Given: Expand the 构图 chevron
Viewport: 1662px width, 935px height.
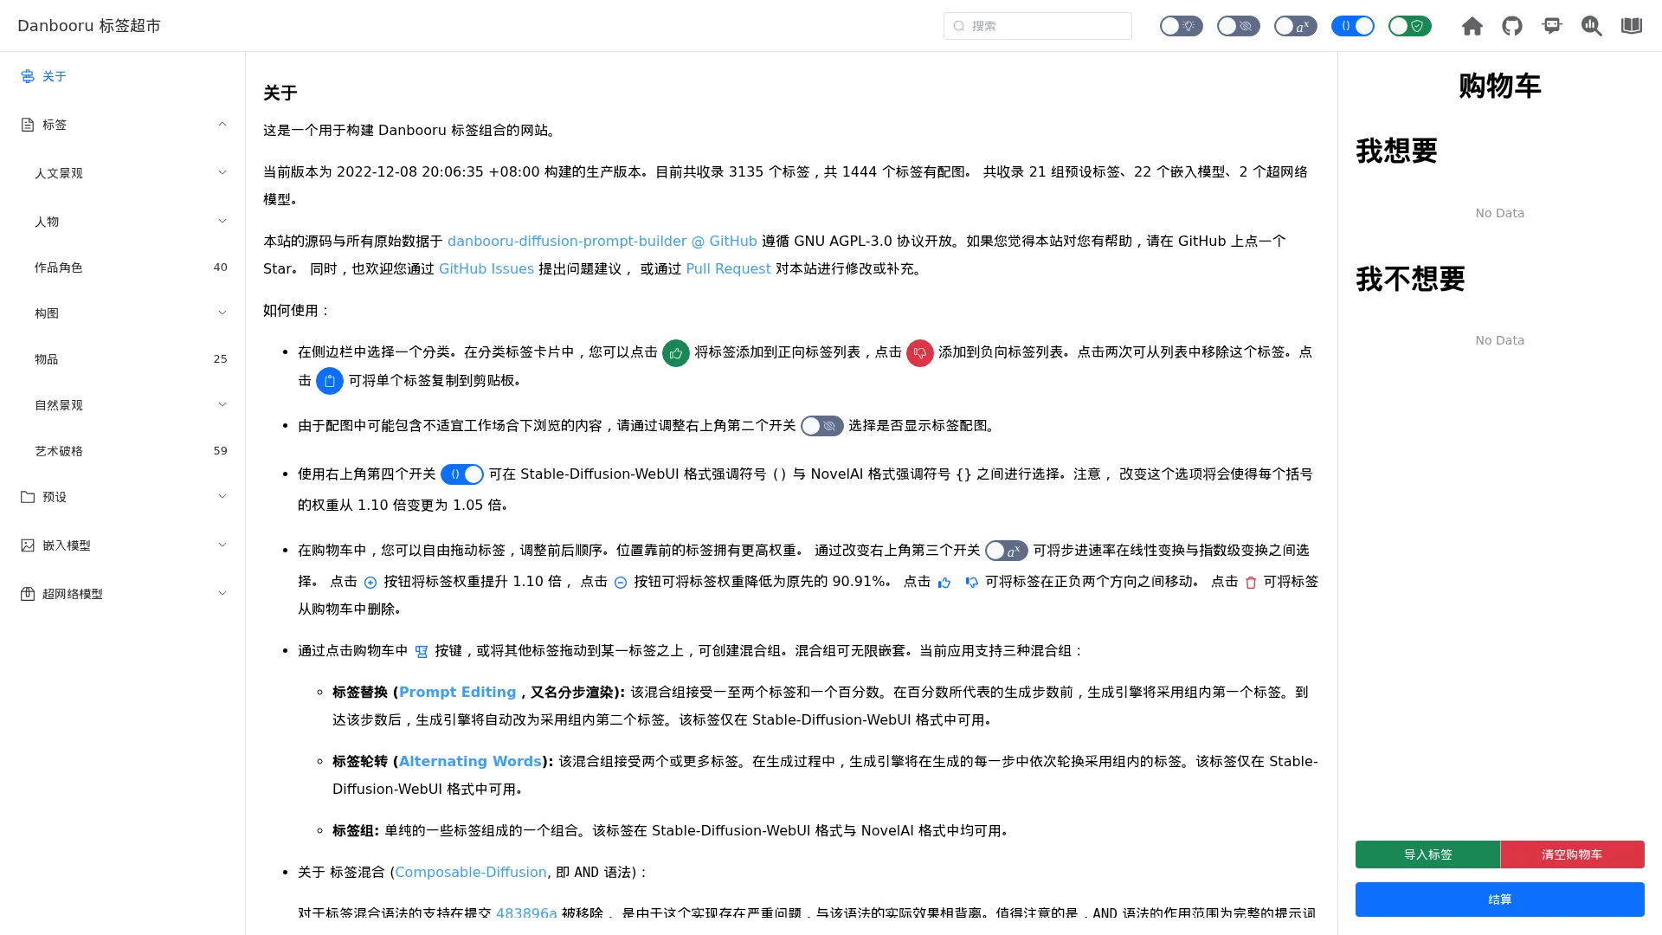Looking at the screenshot, I should click(222, 313).
